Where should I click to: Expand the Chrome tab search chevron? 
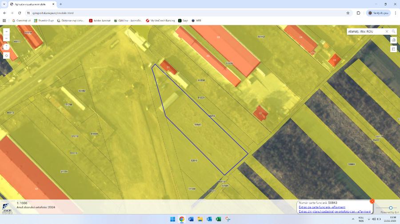click(4, 4)
